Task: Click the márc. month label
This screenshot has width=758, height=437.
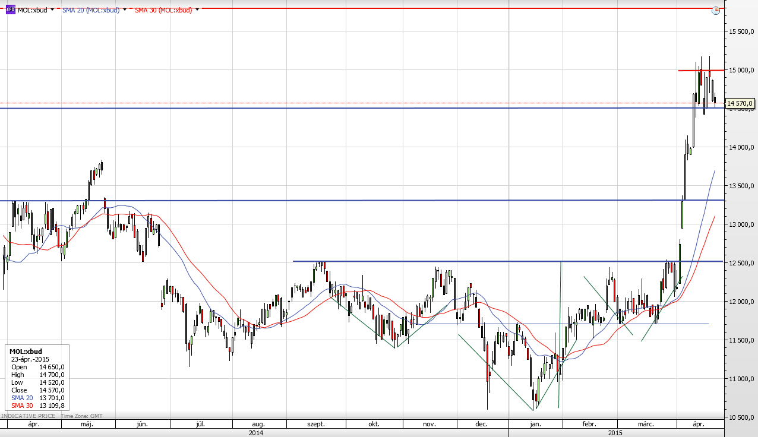Action: 646,425
